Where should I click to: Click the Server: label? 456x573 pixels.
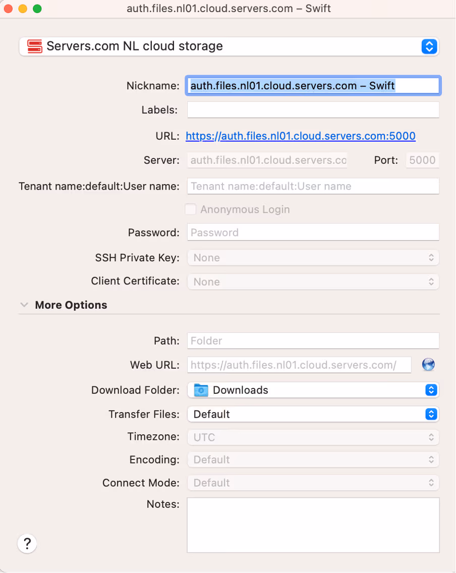pos(161,160)
